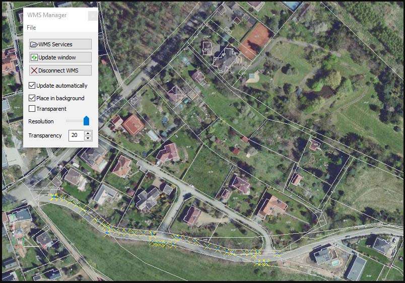Click the green refresh icon on Update window
Screen dimensions: 405x283
tap(34, 57)
